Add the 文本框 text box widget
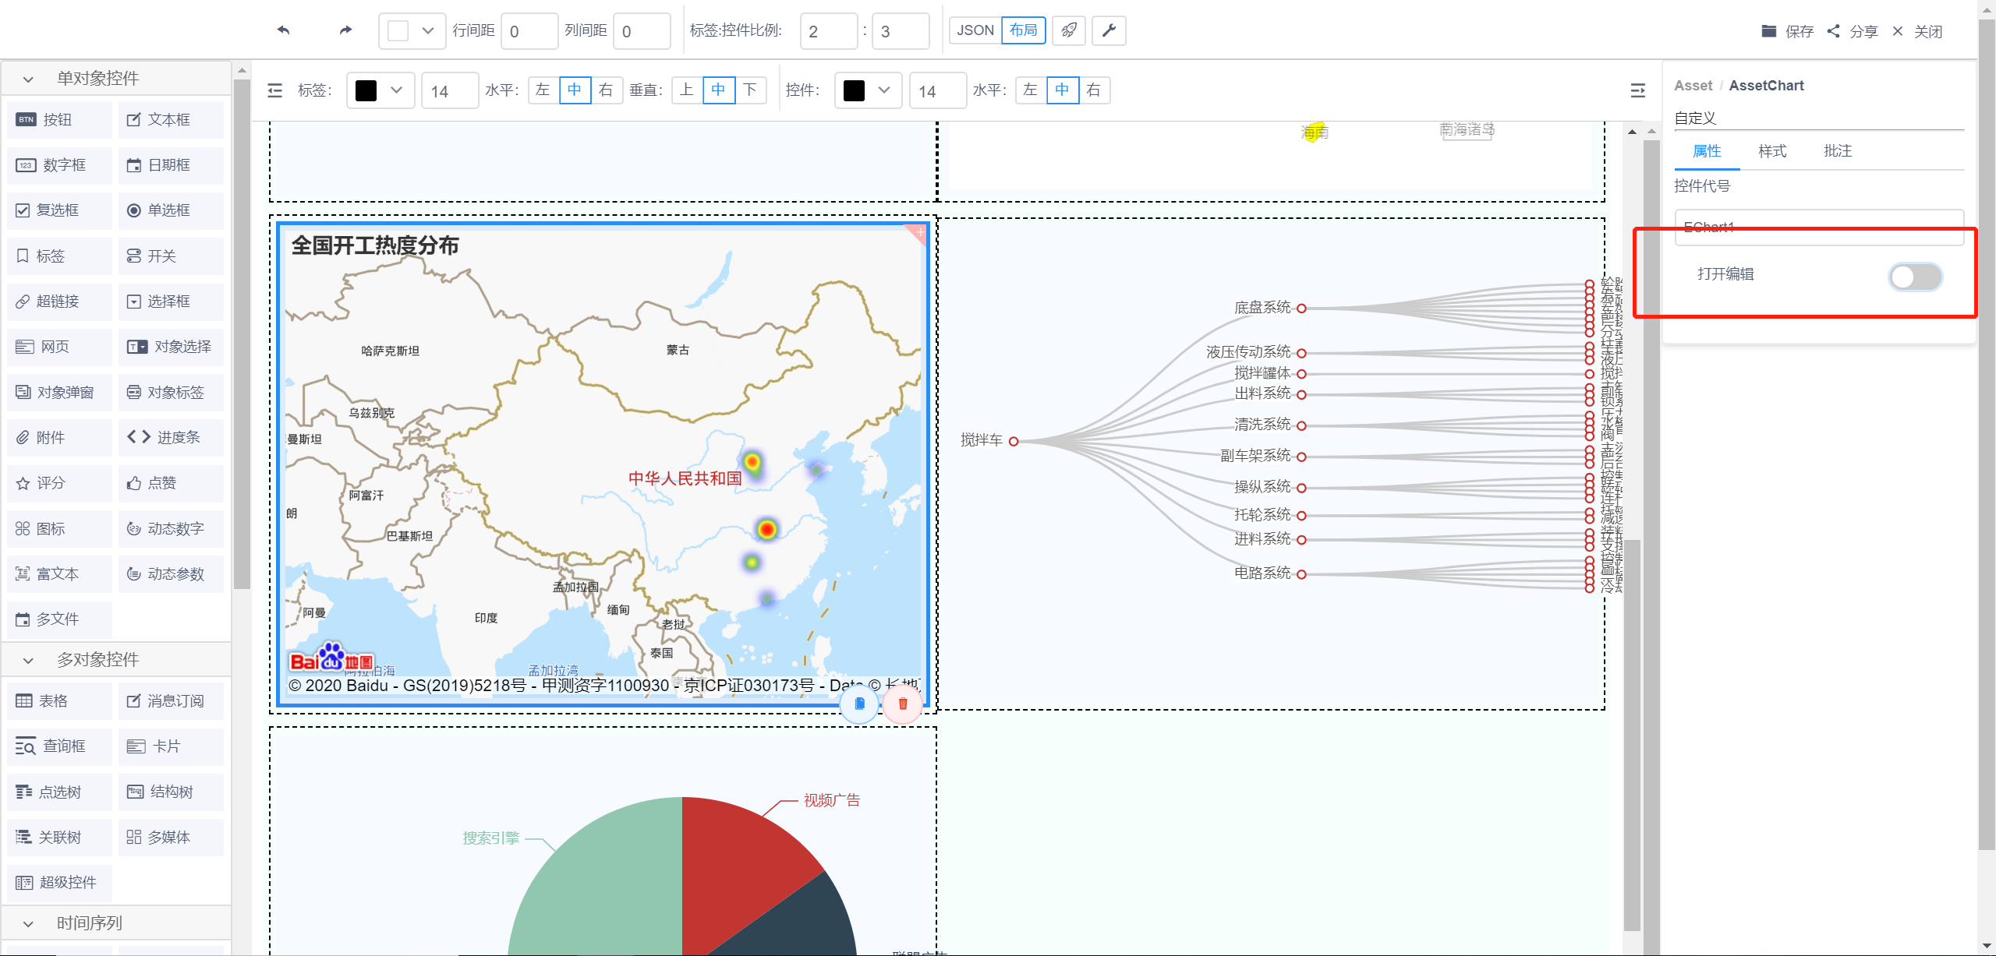The height and width of the screenshot is (956, 1996). [171, 120]
